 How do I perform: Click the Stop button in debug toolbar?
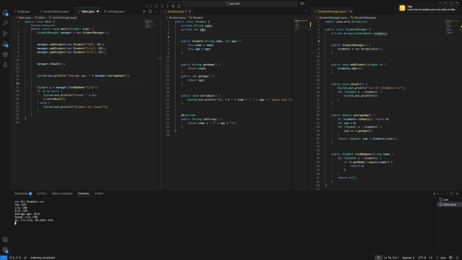pyautogui.click(x=179, y=6)
